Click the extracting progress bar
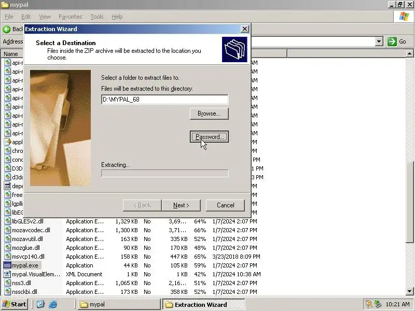Image resolution: width=415 pixels, height=311 pixels. pos(164,173)
